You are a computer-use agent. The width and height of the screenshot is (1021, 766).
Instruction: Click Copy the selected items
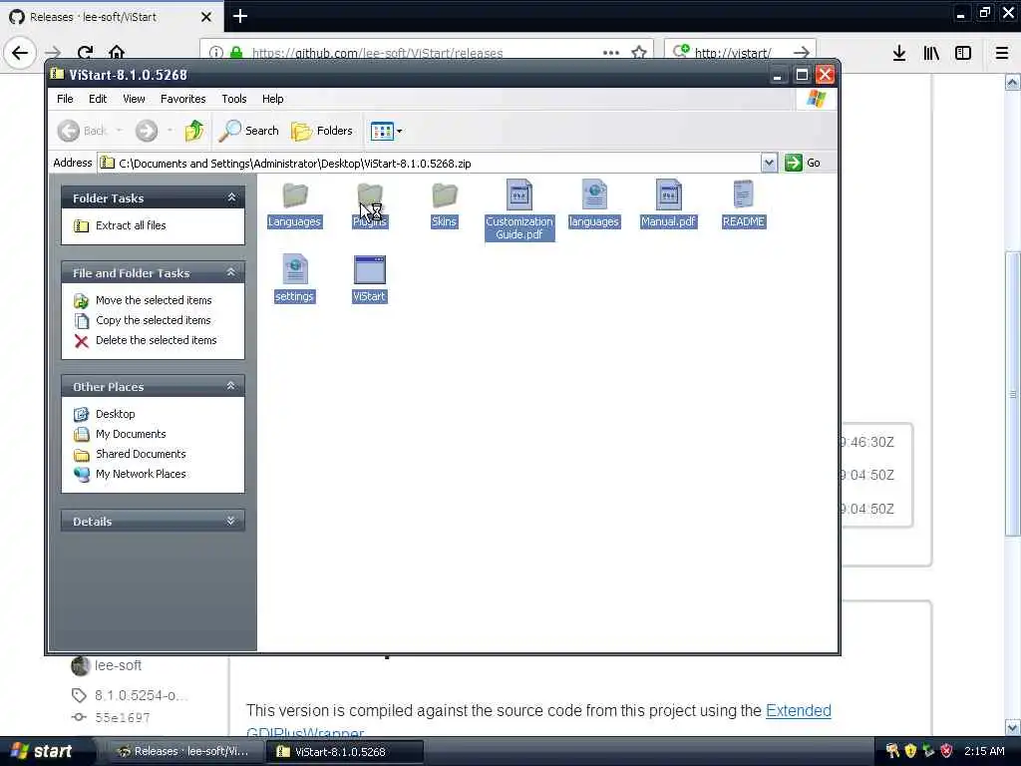[153, 320]
